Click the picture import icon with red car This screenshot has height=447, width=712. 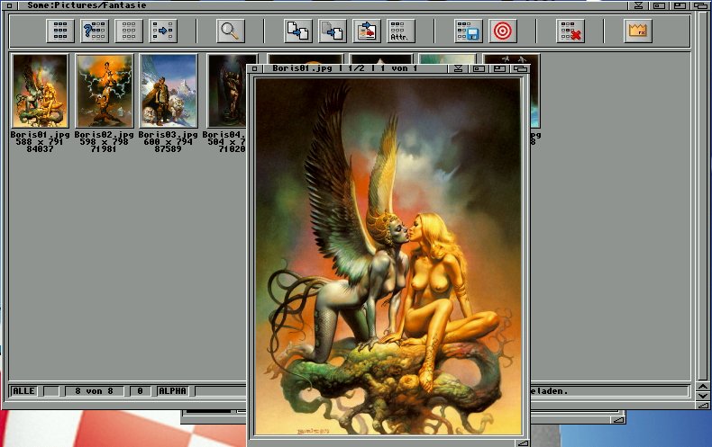click(x=367, y=31)
